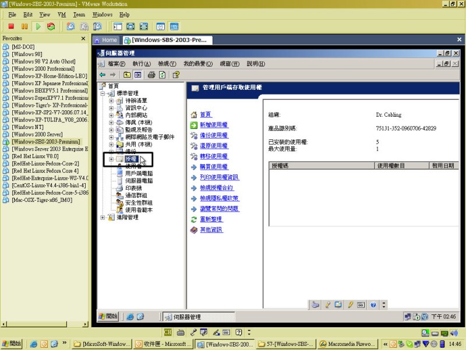
Task: Select 印表機 in the console tree
Action: click(133, 188)
